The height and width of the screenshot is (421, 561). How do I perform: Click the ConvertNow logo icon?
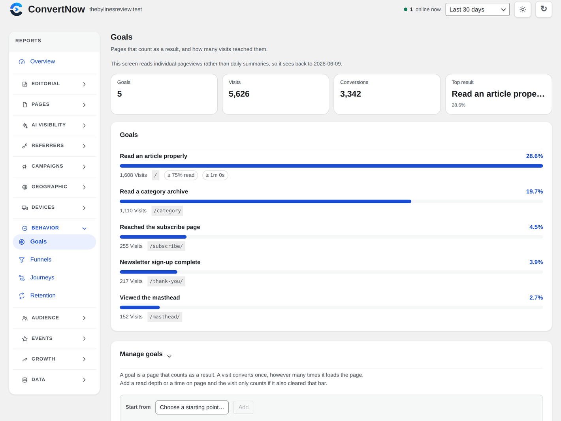click(17, 9)
